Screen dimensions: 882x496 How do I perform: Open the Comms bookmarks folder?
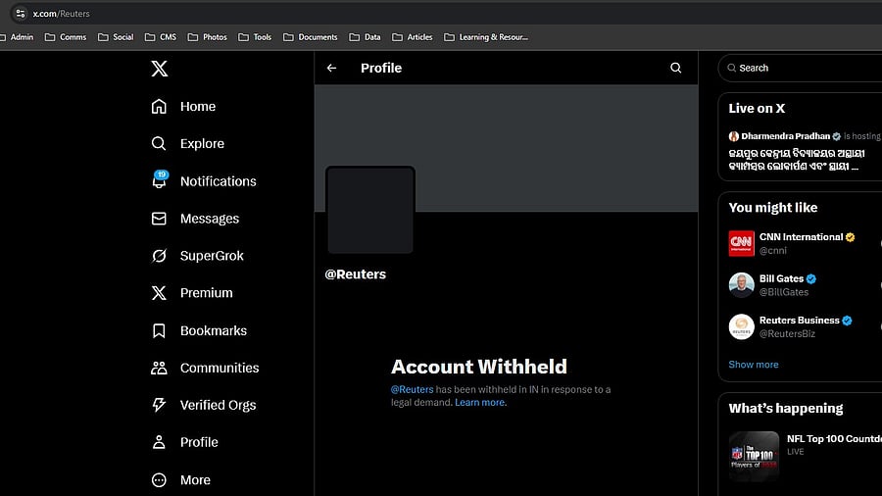click(x=66, y=37)
